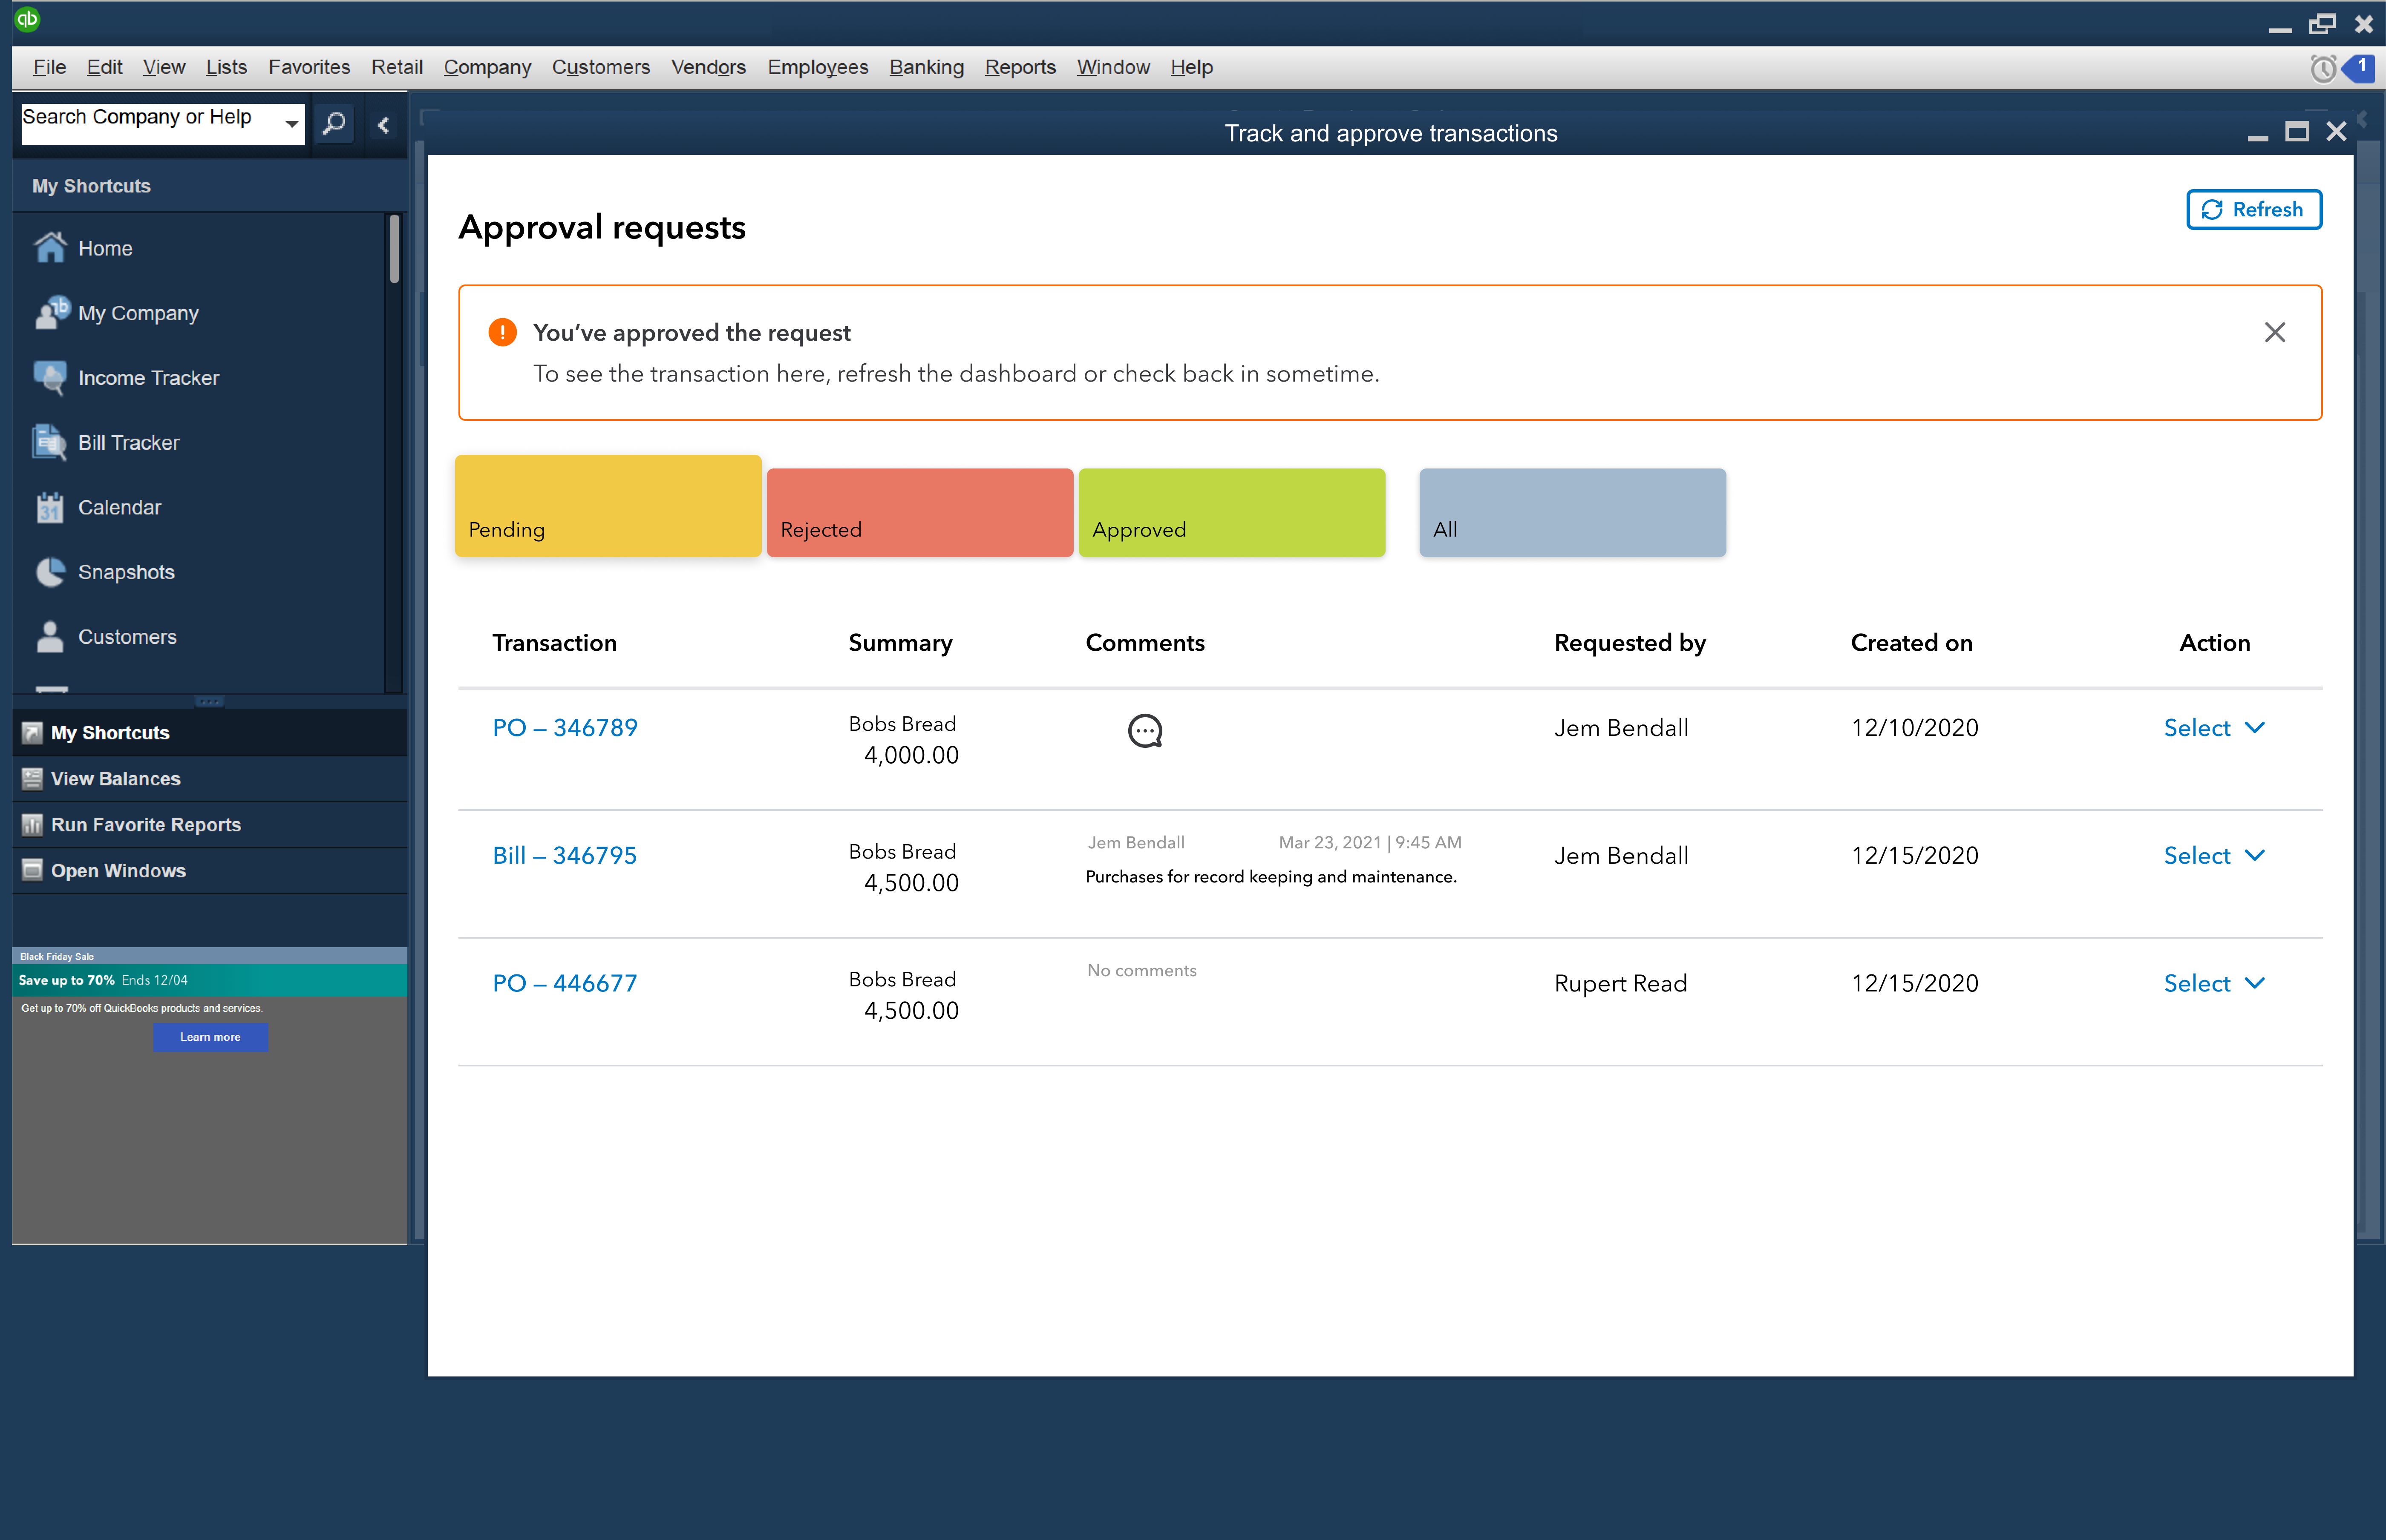This screenshot has width=2386, height=1540.
Task: Open the Home shortcut icon
Action: (x=50, y=247)
